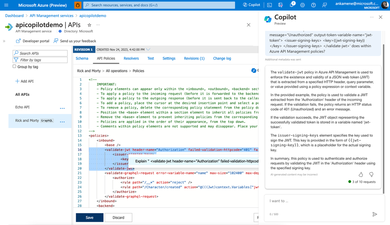Viewport: 390px width, 225px height.
Task: Click the Filter by tags field
Action: pos(40,60)
